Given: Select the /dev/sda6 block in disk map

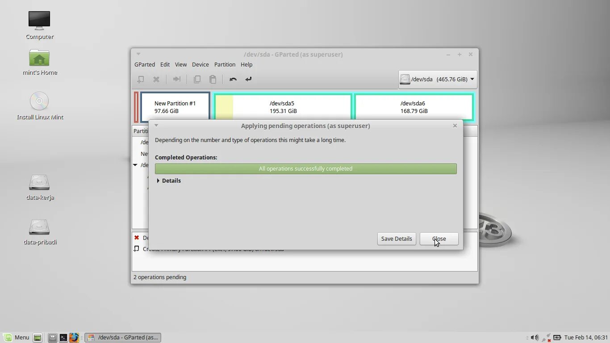Looking at the screenshot, I should click(414, 106).
